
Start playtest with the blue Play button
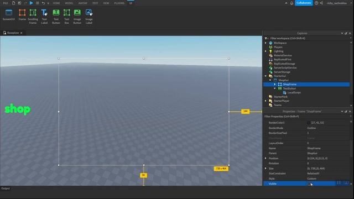32,3
